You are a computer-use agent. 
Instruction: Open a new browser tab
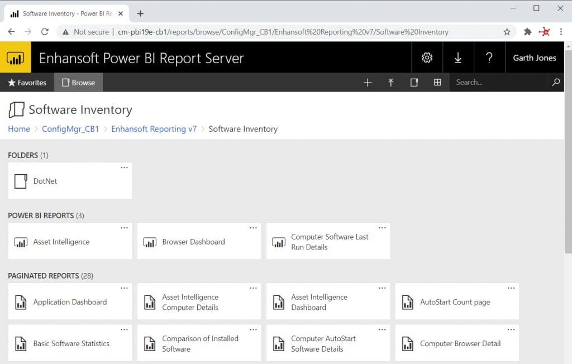click(140, 13)
